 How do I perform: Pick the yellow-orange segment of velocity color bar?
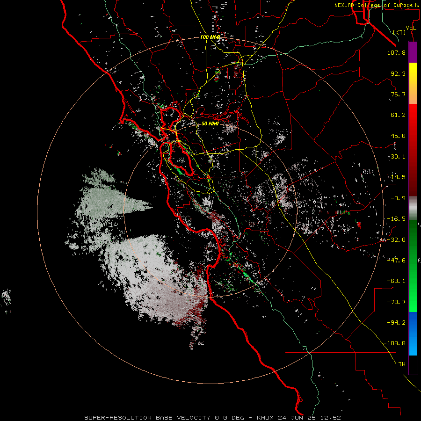(413, 83)
